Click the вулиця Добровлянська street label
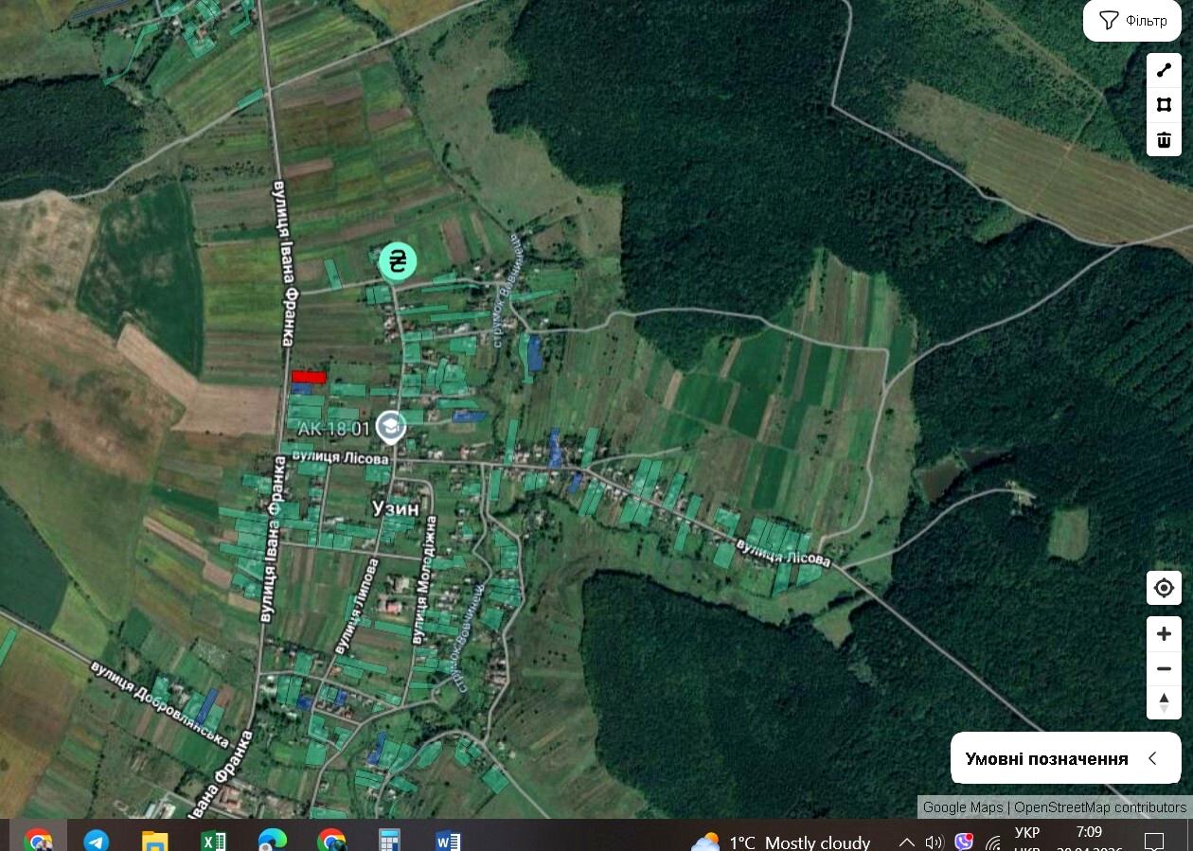Screen dimensions: 1193x851 point(160,704)
